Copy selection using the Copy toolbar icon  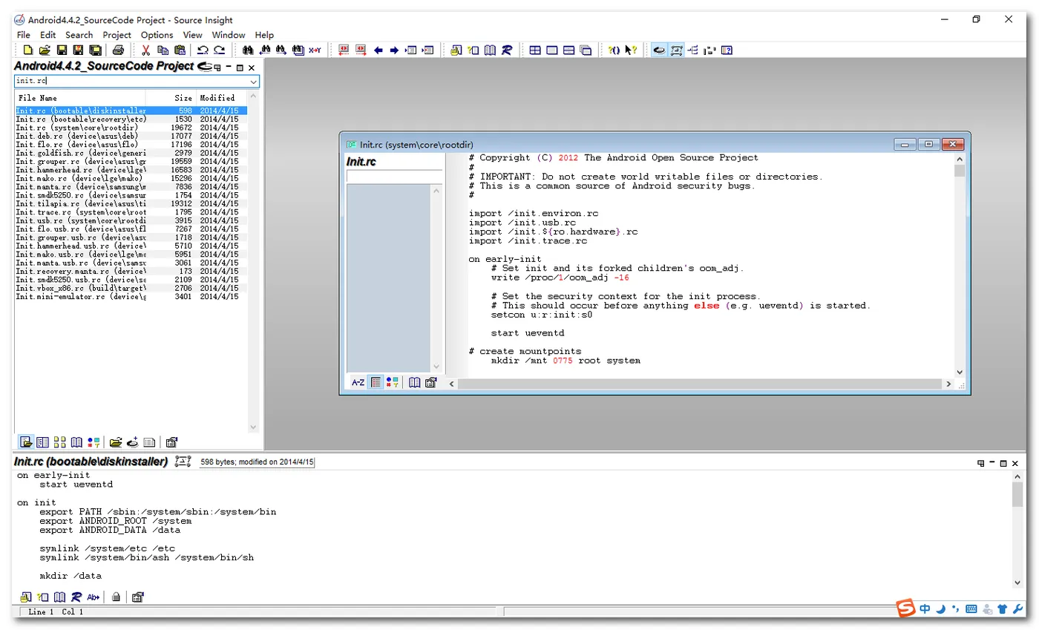pyautogui.click(x=163, y=50)
